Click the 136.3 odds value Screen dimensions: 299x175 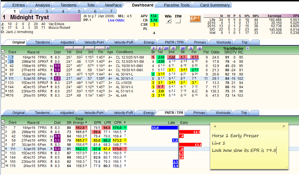tap(215, 91)
